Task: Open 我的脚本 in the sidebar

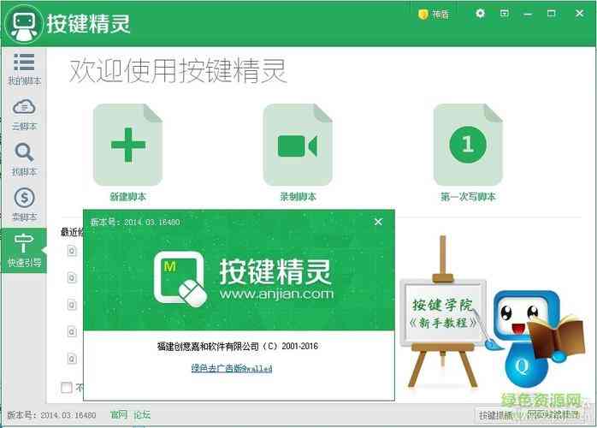Action: pos(24,68)
